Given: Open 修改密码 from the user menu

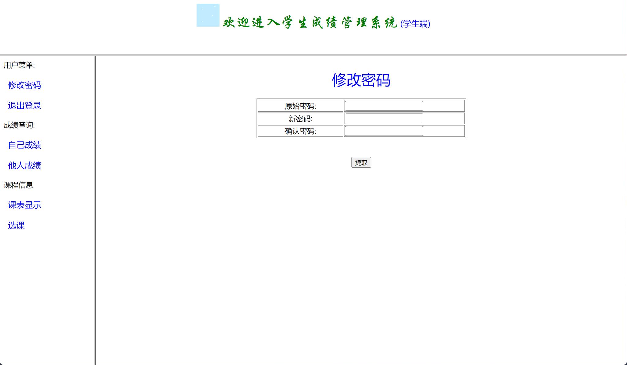Looking at the screenshot, I should pos(25,85).
